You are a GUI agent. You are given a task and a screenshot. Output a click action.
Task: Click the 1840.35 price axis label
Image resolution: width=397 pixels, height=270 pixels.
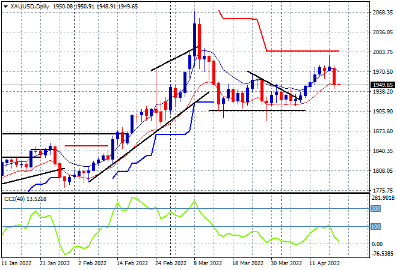383,151
